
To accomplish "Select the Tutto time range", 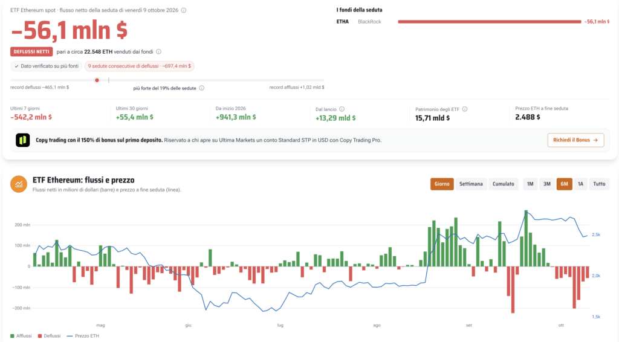I will pyautogui.click(x=599, y=184).
